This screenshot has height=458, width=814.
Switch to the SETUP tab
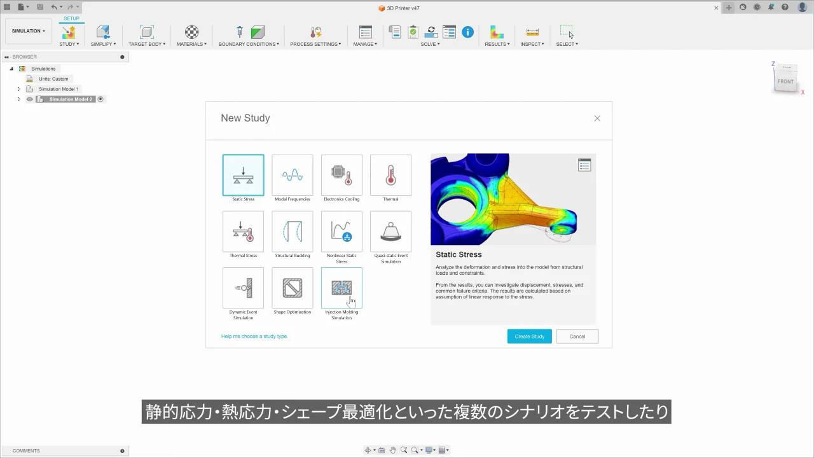coord(71,18)
